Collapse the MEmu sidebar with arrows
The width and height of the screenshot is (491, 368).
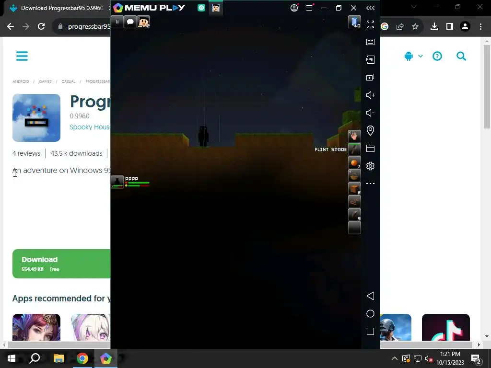click(371, 8)
